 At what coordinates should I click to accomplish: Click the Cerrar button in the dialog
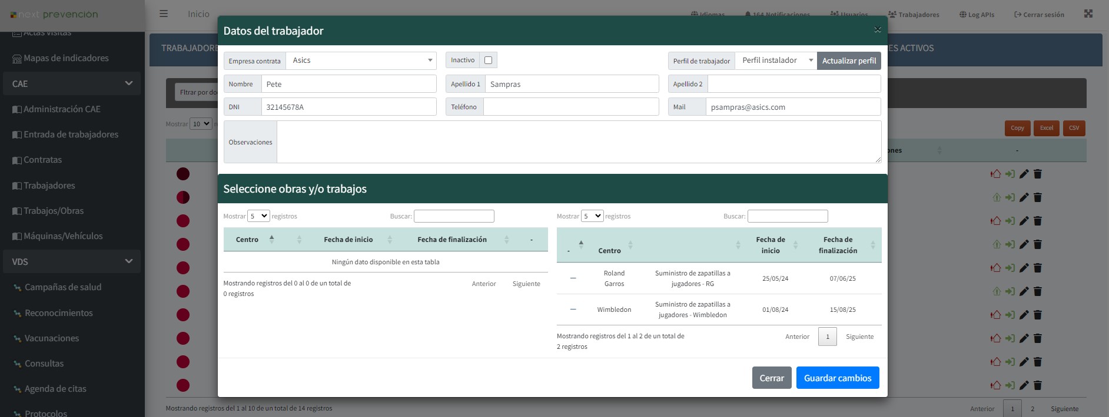772,378
